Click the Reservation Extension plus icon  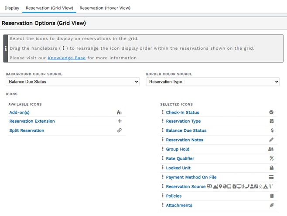(x=120, y=121)
